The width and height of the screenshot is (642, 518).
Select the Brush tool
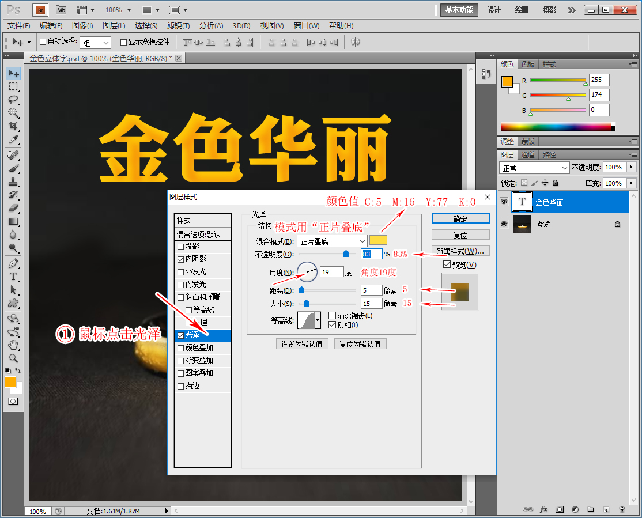pos(13,168)
